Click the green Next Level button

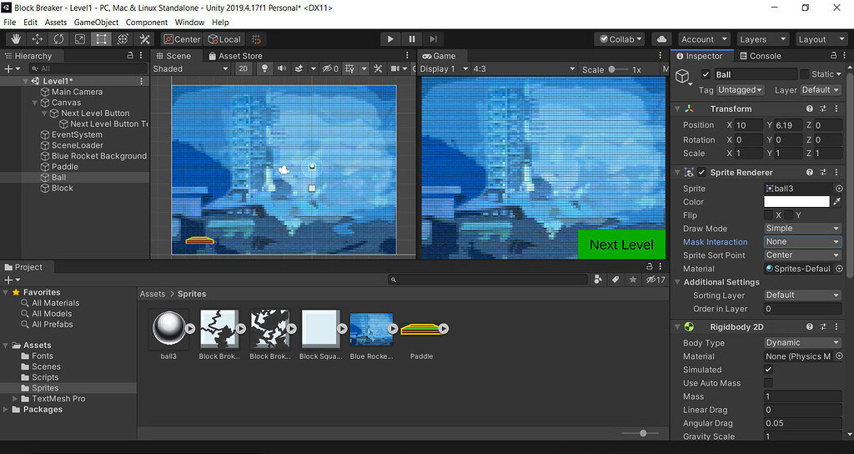tap(621, 245)
